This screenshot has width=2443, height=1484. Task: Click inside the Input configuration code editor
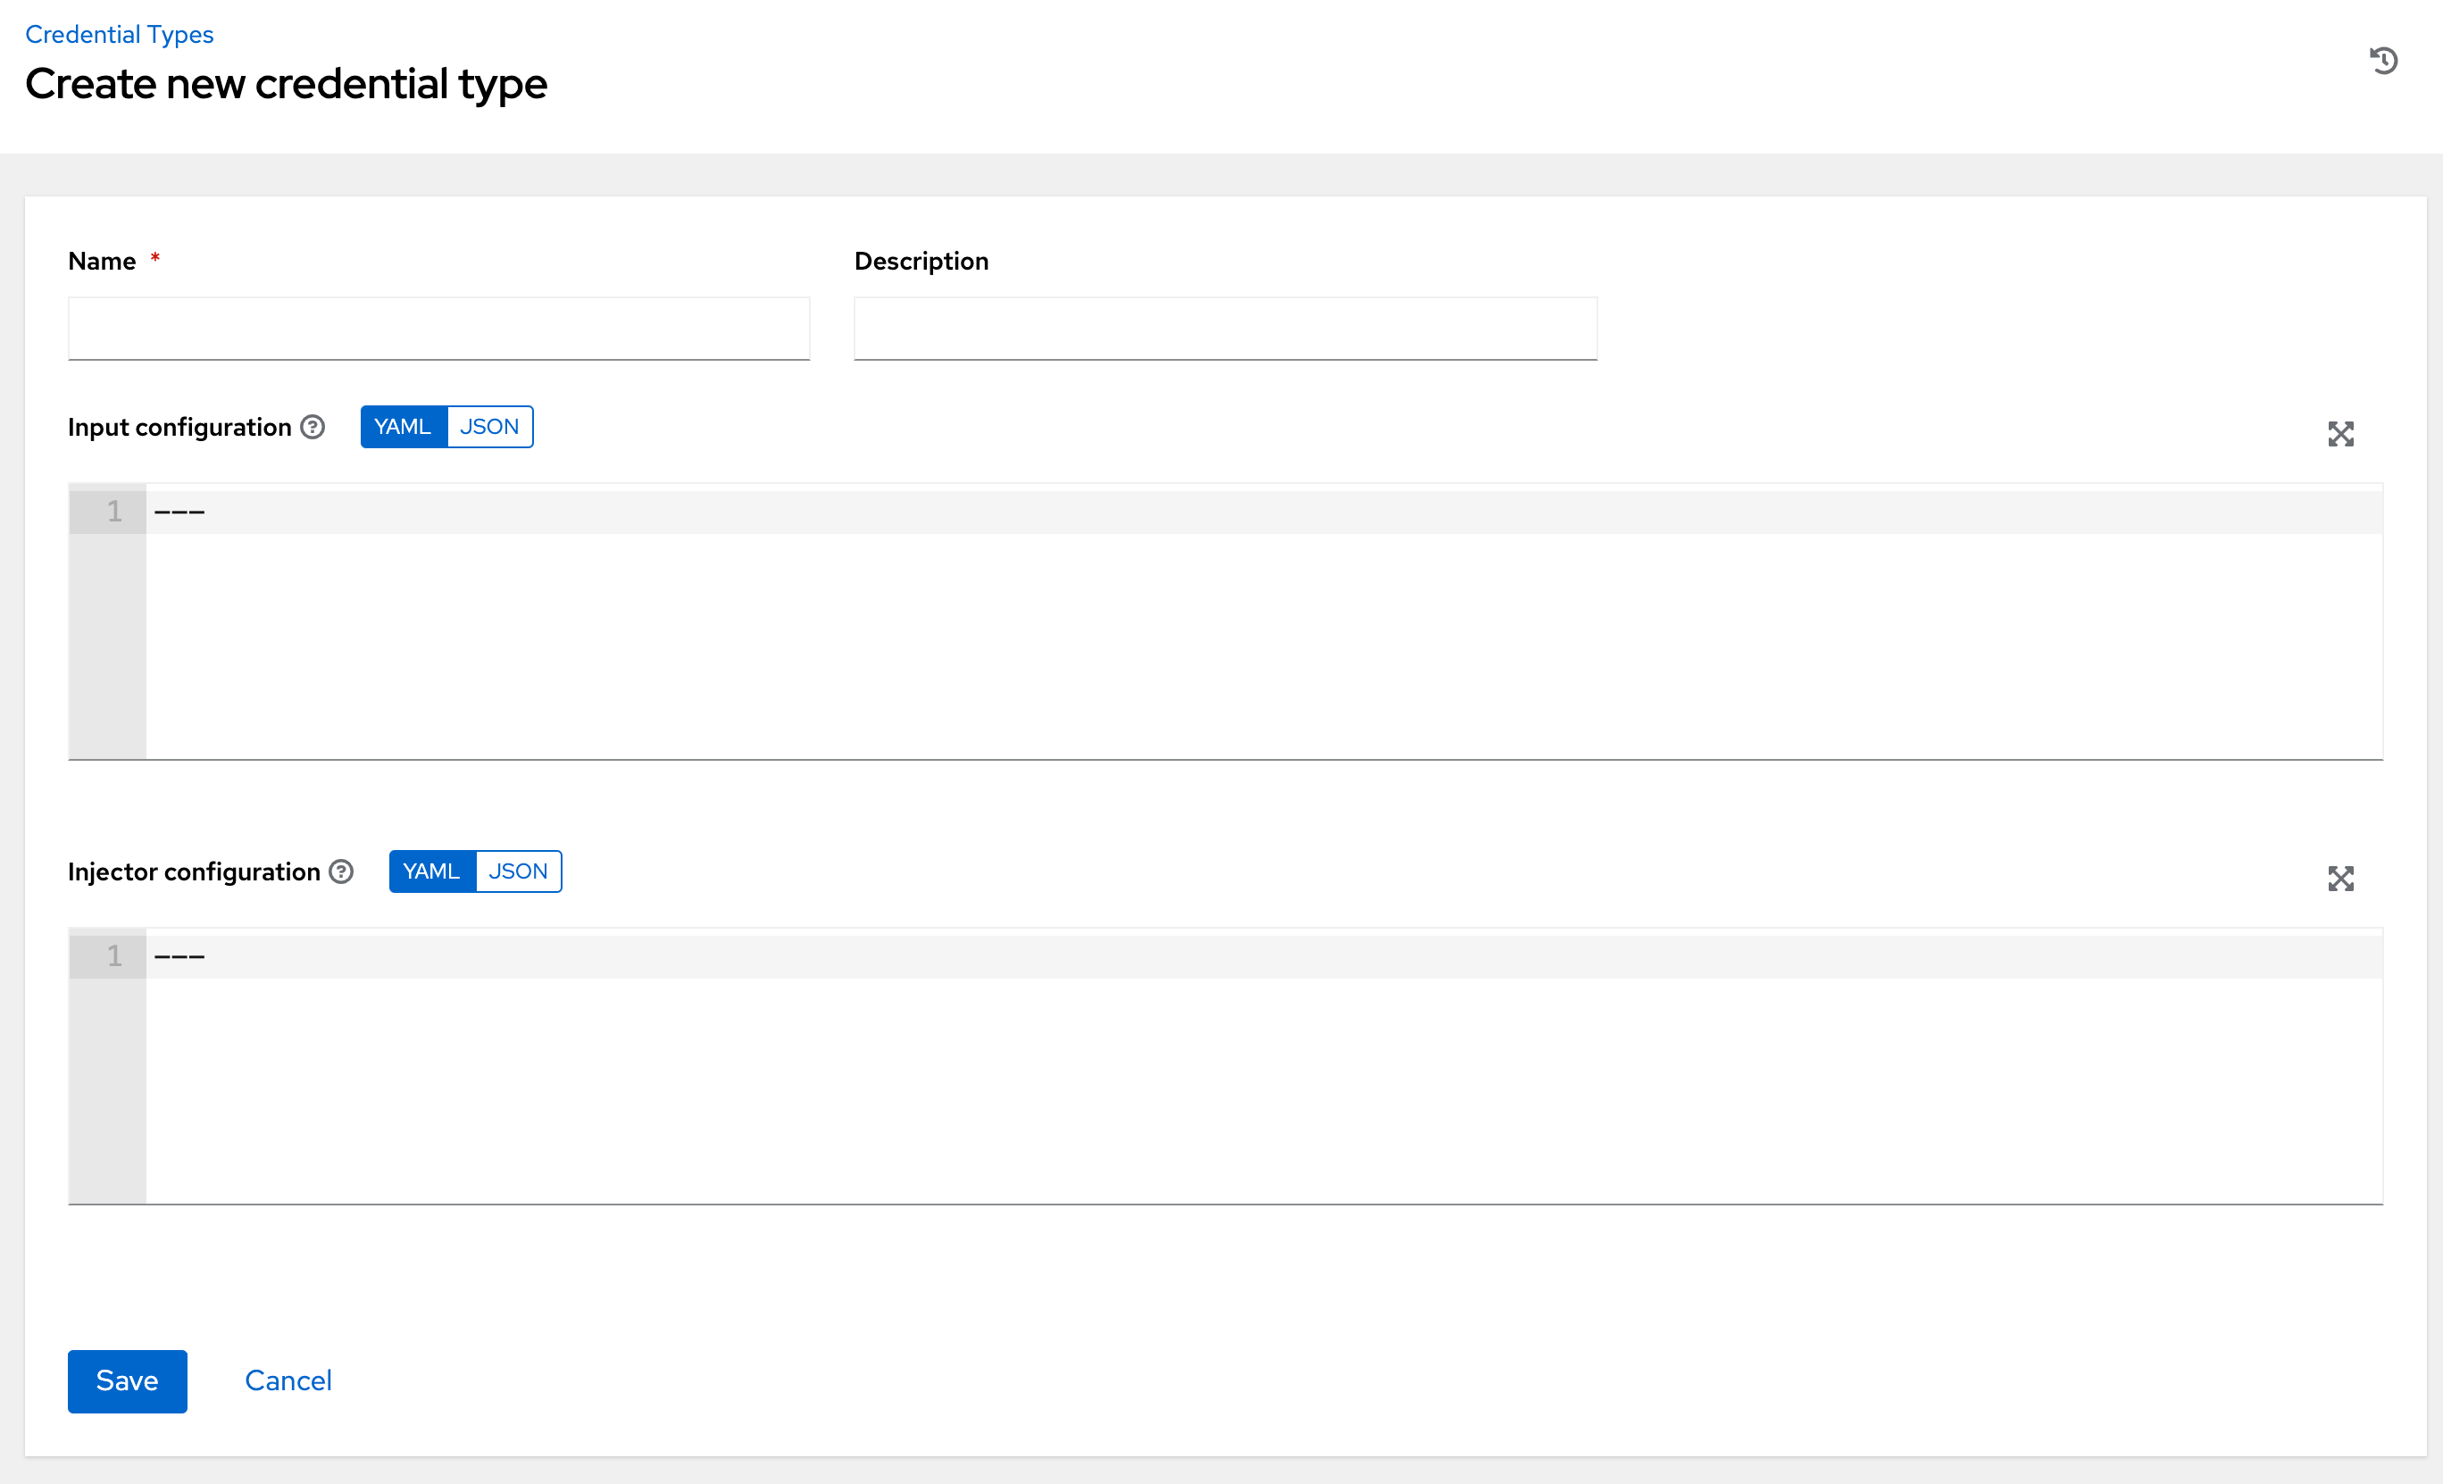pos(1189,614)
